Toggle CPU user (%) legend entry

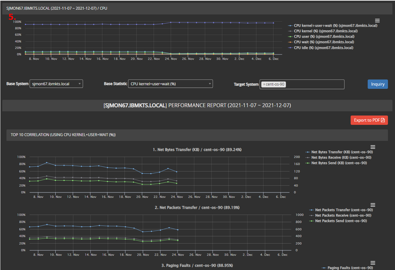point(324,37)
